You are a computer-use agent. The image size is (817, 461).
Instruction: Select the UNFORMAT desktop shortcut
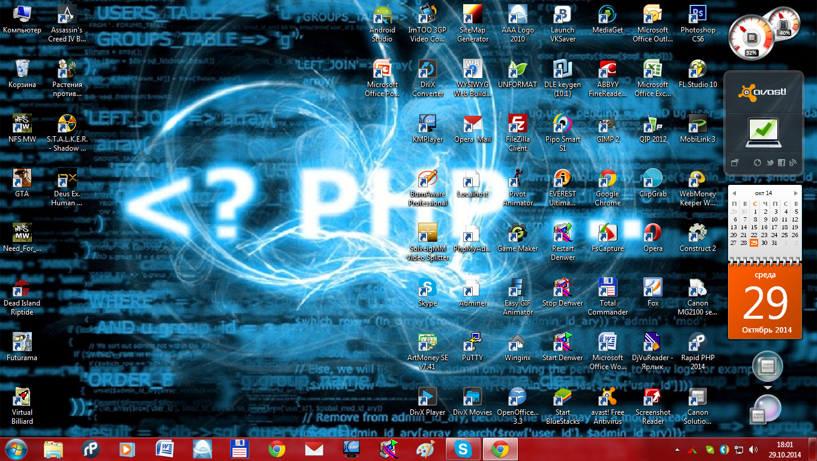pos(517,74)
